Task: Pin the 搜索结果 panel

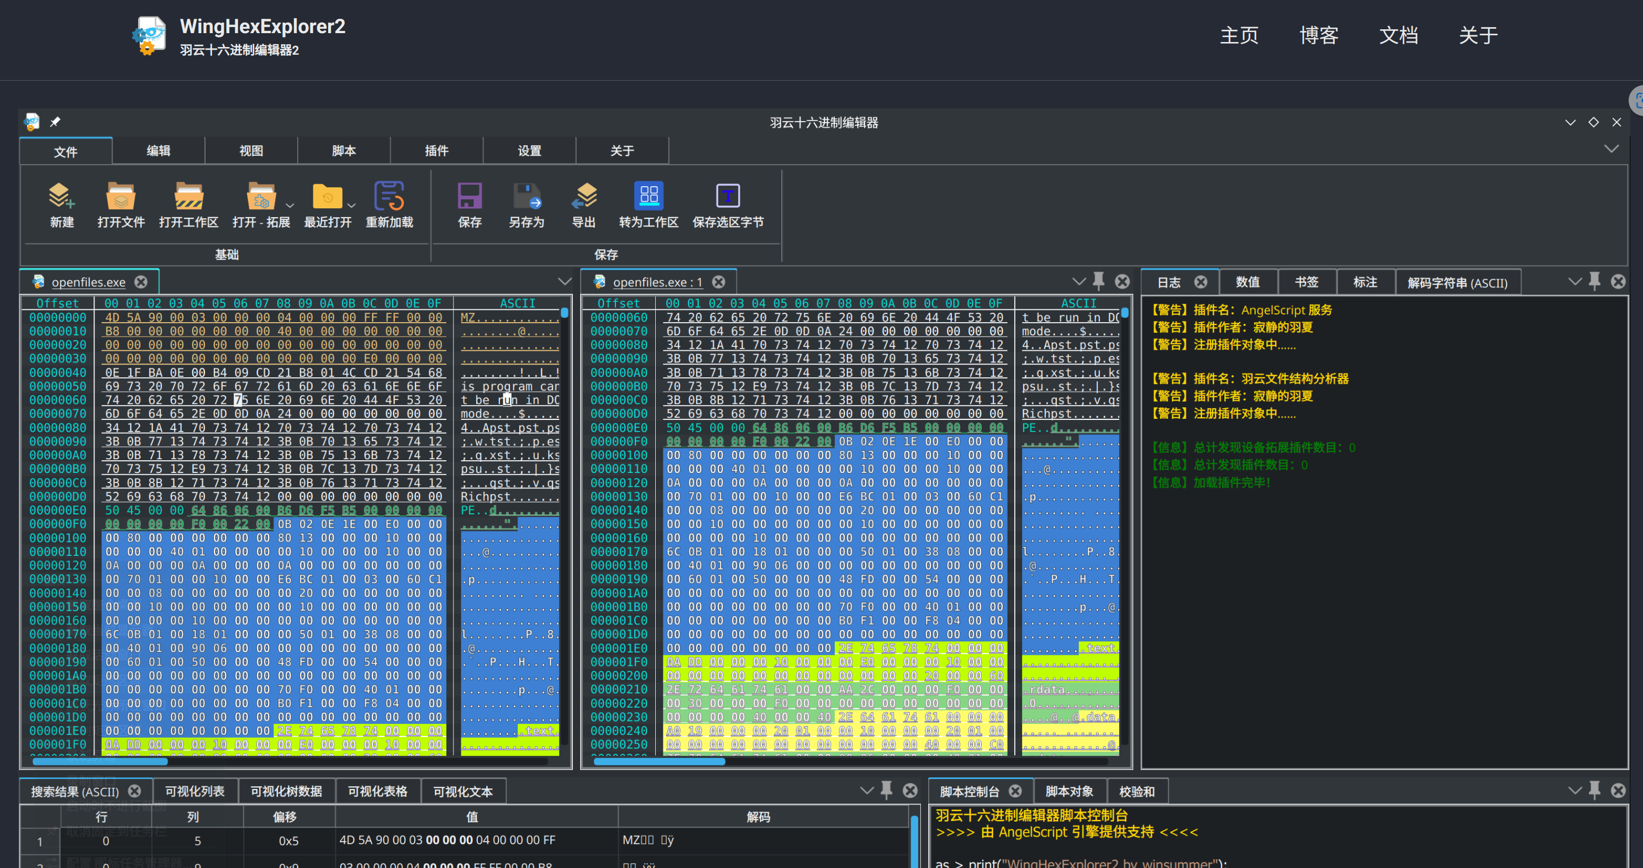Action: (887, 790)
